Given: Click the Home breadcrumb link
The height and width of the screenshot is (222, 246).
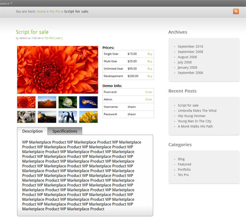Looking at the screenshot, I should [41, 11].
